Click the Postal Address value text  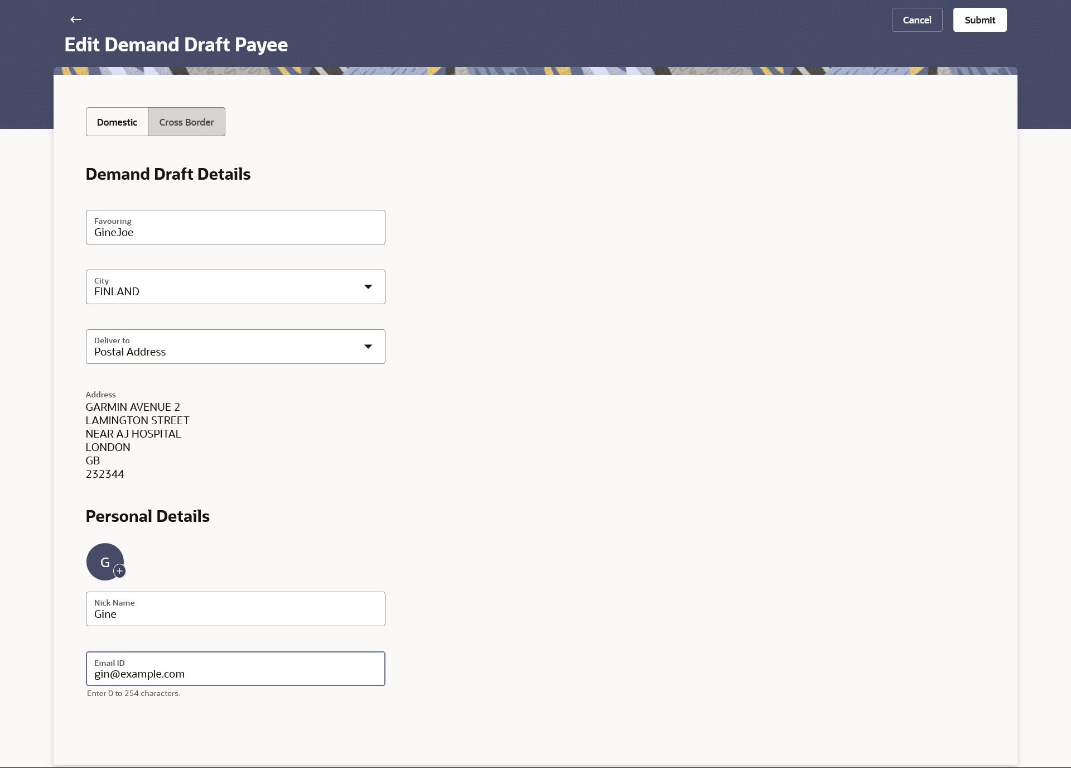click(x=130, y=352)
